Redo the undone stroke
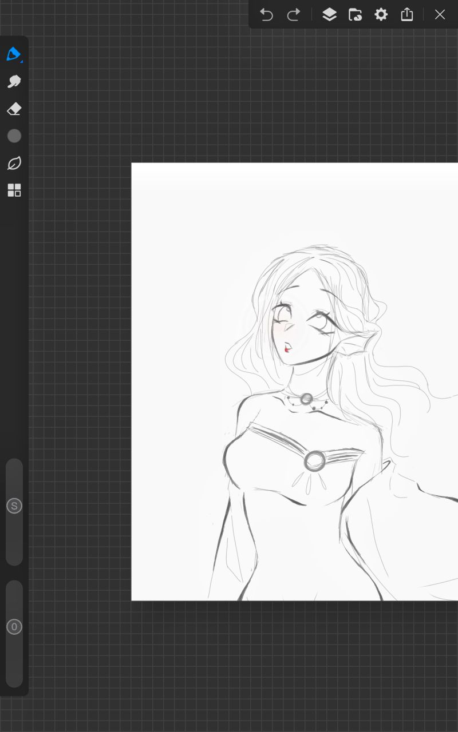The height and width of the screenshot is (732, 458). [x=294, y=15]
